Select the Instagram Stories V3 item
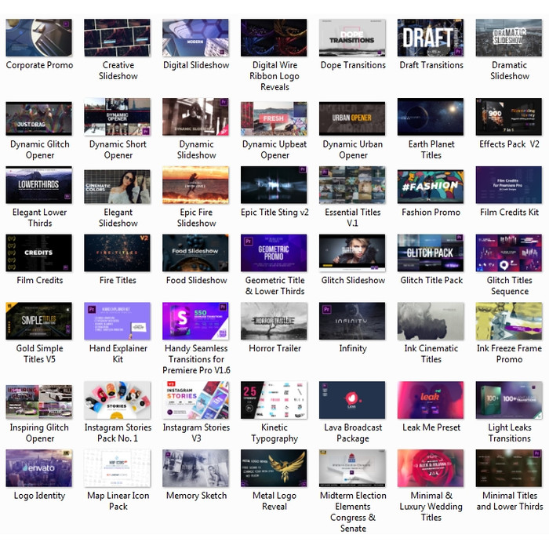This screenshot has height=549, width=549. pyautogui.click(x=196, y=400)
